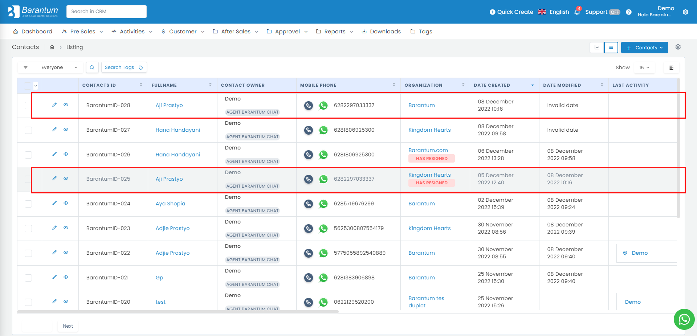697x336 pixels.
Task: Open the Demo last activity for BarantumID-022
Action: pos(639,253)
